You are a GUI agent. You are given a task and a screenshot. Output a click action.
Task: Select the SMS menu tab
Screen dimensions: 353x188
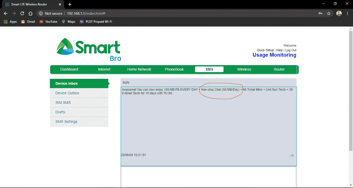[x=209, y=69]
